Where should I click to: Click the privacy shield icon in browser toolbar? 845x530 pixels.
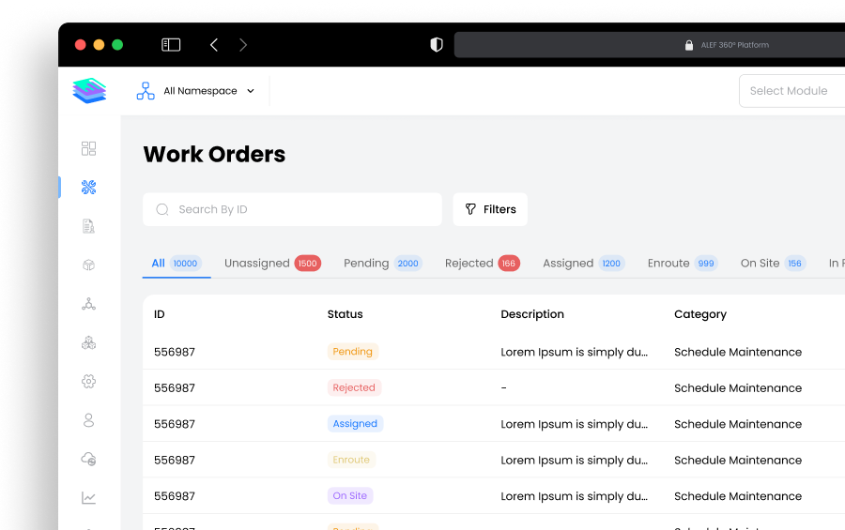coord(436,45)
